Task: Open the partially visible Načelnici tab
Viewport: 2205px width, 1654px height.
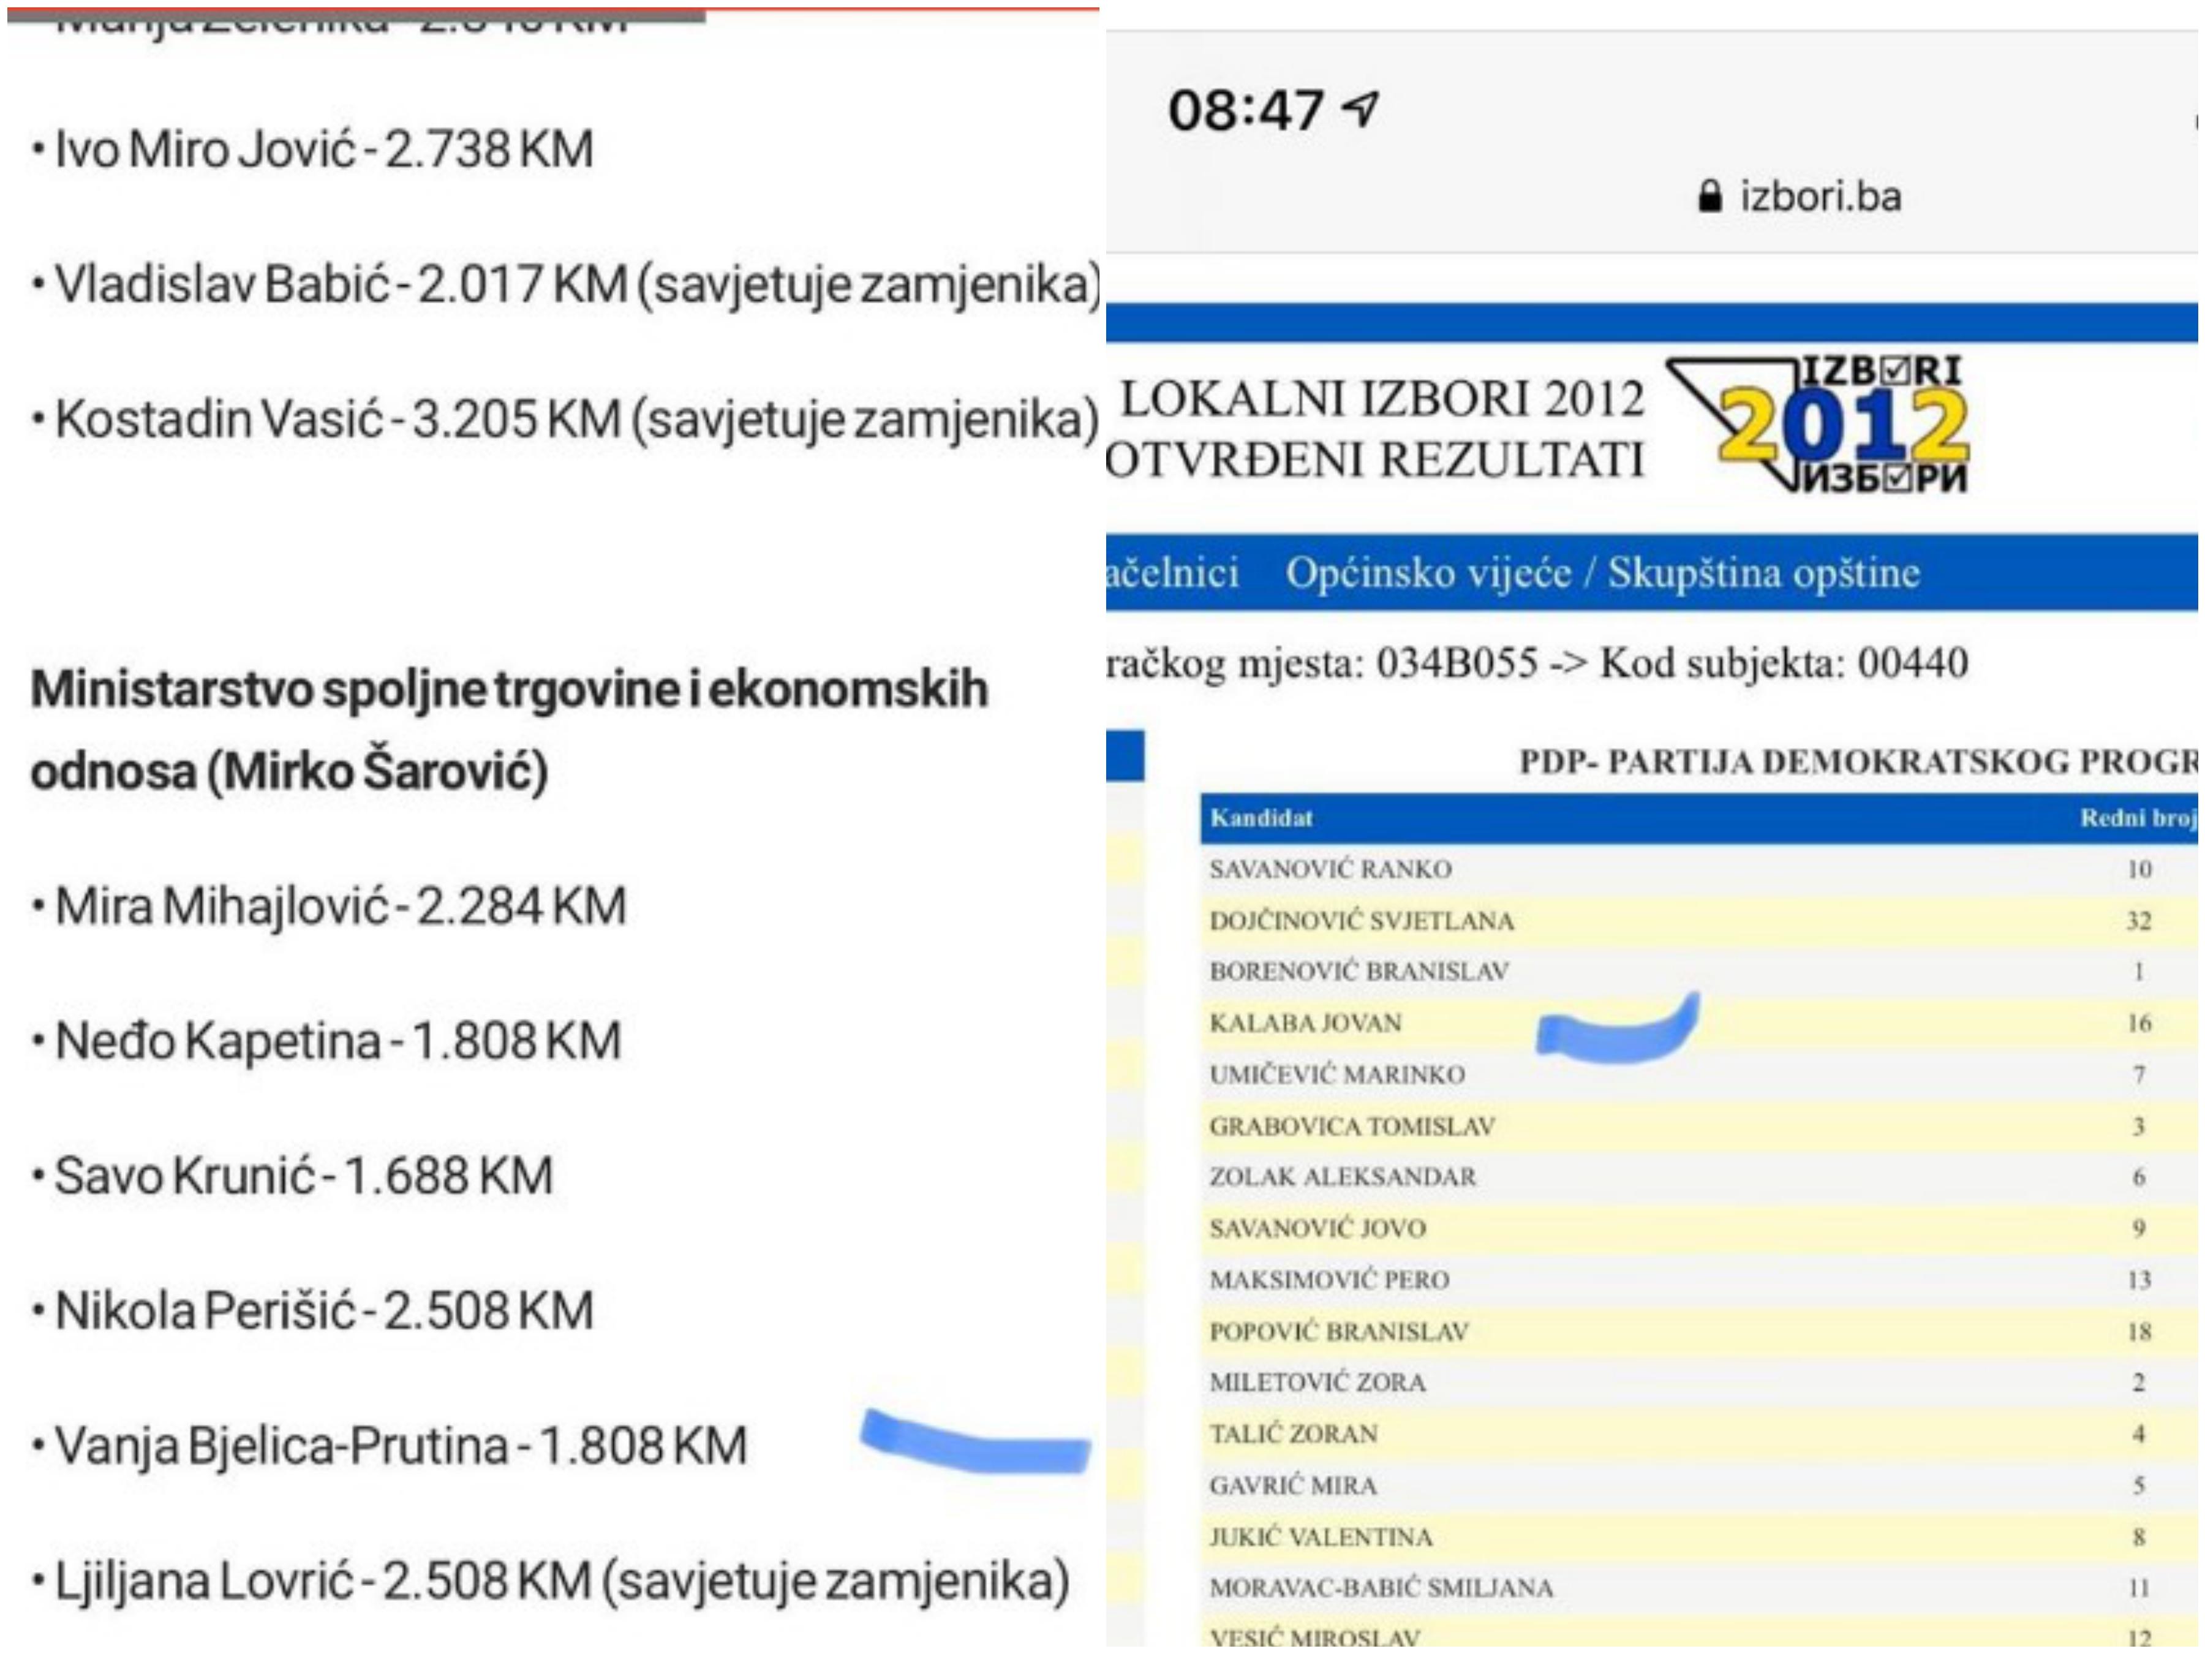Action: 1172,573
